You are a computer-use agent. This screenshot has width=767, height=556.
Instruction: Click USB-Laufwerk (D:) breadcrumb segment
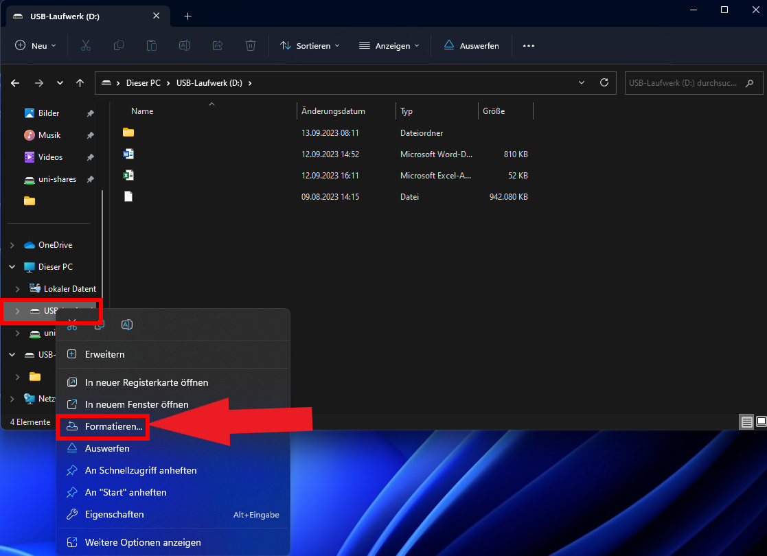[x=209, y=83]
